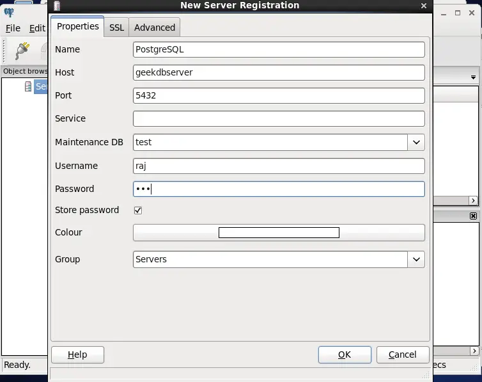The width and height of the screenshot is (482, 382).
Task: Open the File menu in pgAdmin
Action: (13, 28)
